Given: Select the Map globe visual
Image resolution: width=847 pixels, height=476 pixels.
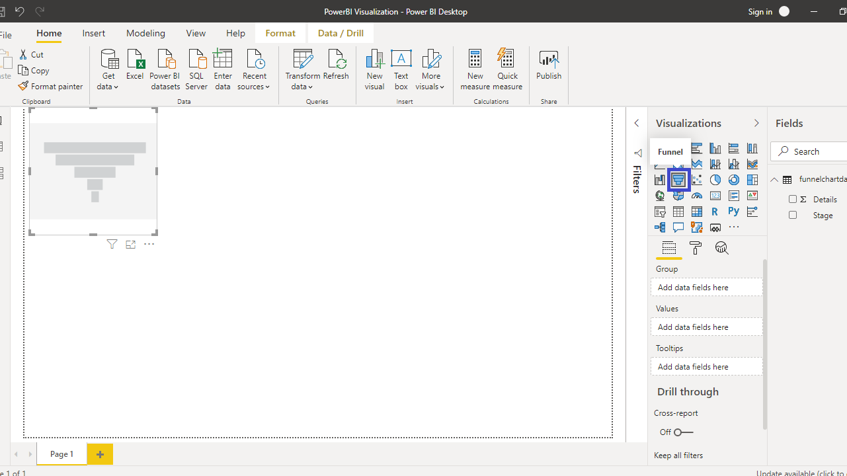Looking at the screenshot, I should (660, 196).
